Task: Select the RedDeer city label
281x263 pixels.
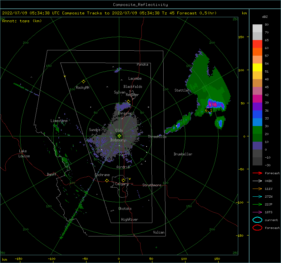Action: [x=132, y=95]
